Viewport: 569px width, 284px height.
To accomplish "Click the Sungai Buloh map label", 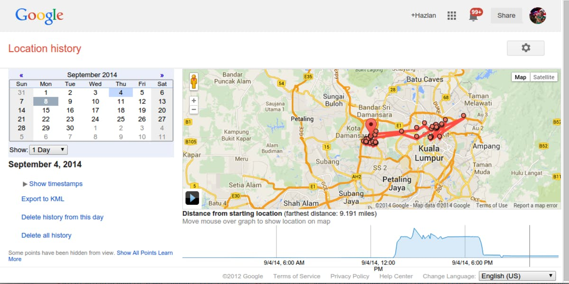I will pyautogui.click(x=334, y=100).
